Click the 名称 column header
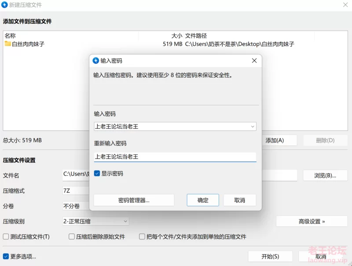The width and height of the screenshot is (352, 266). point(10,36)
